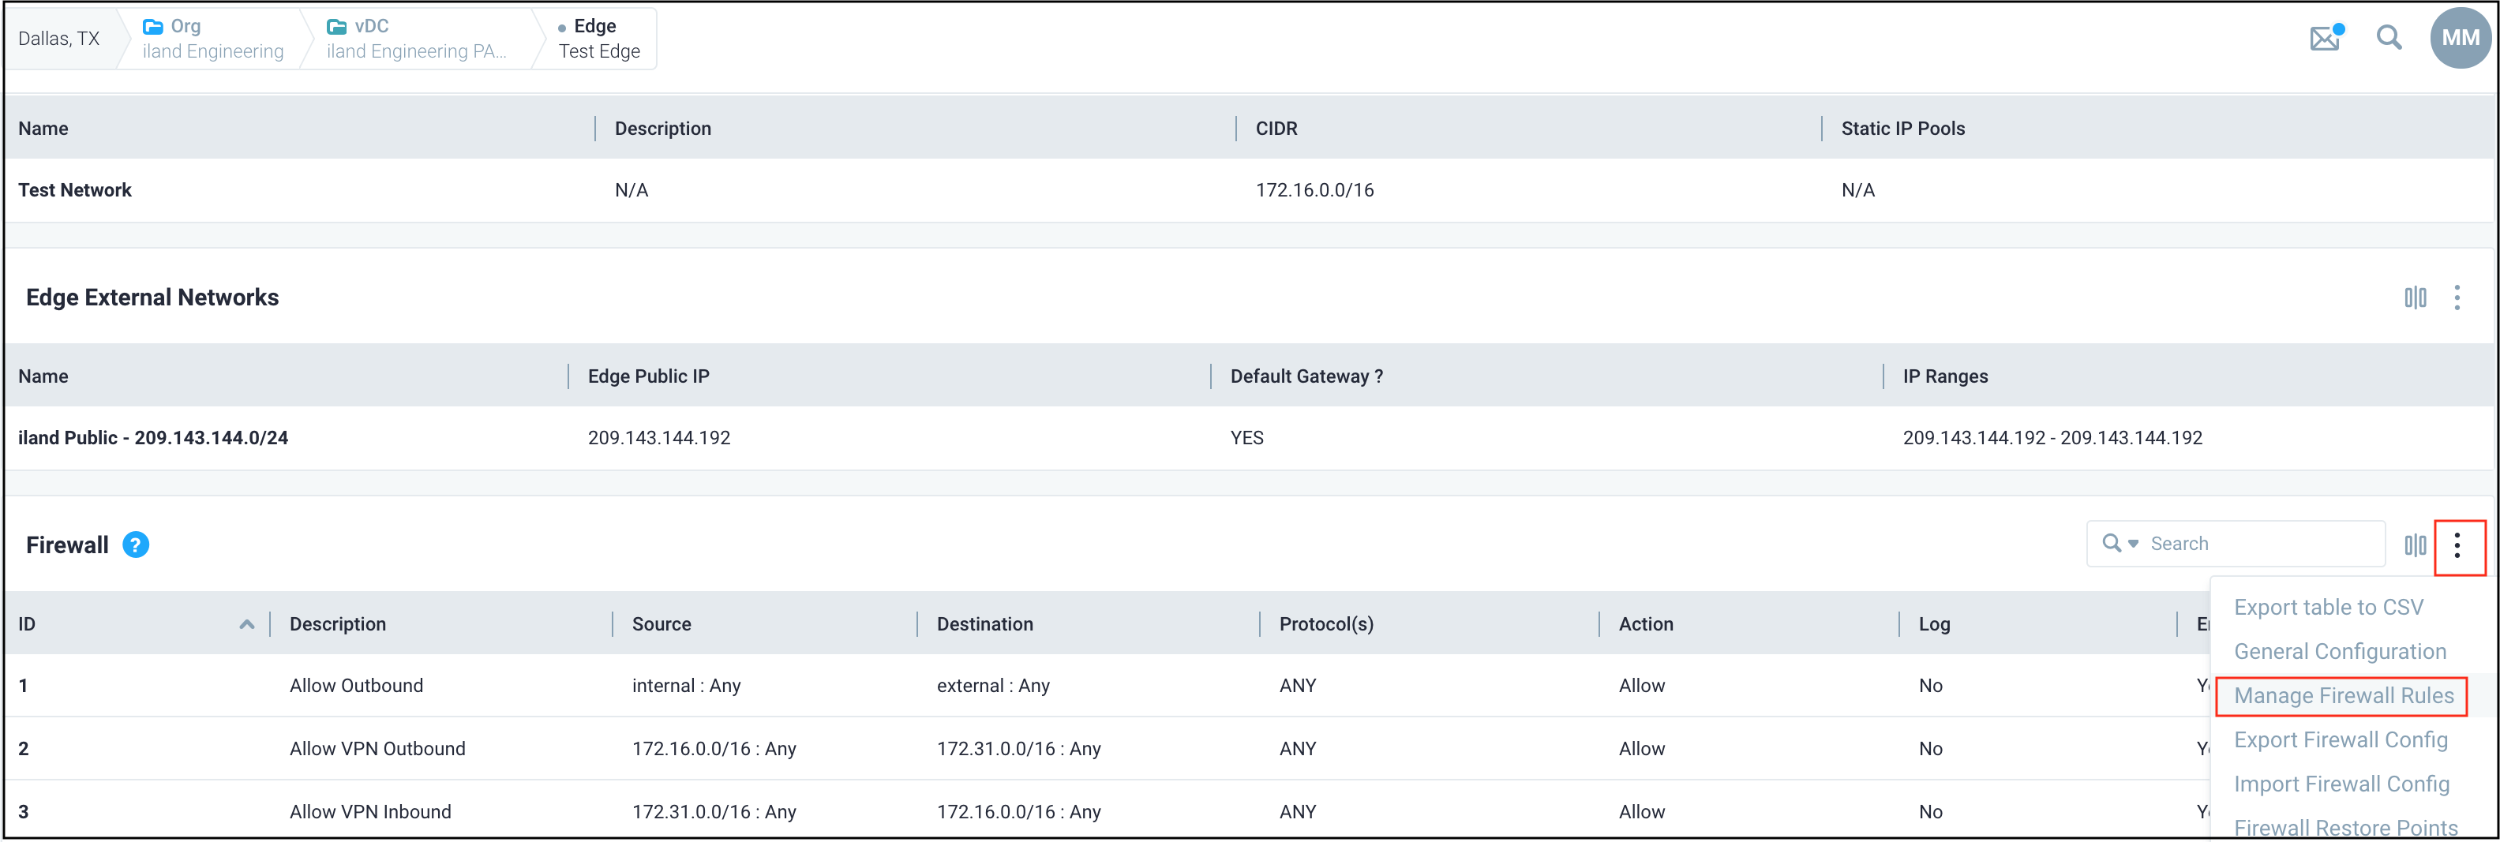Toggle ID column sort arrow

click(246, 625)
